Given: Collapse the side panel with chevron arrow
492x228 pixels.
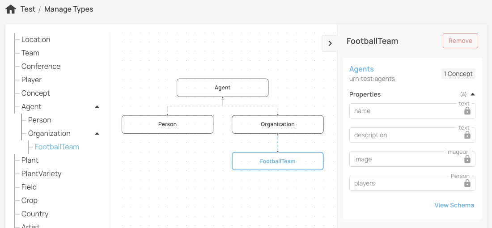Looking at the screenshot, I should click(x=330, y=43).
